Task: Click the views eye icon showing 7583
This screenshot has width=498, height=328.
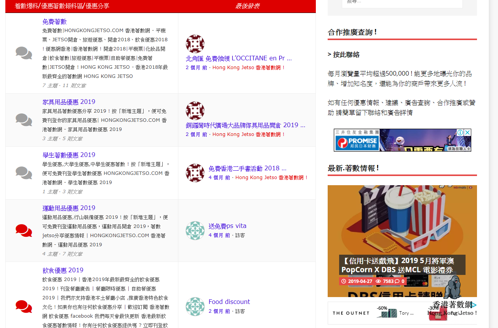Action: click(x=378, y=281)
